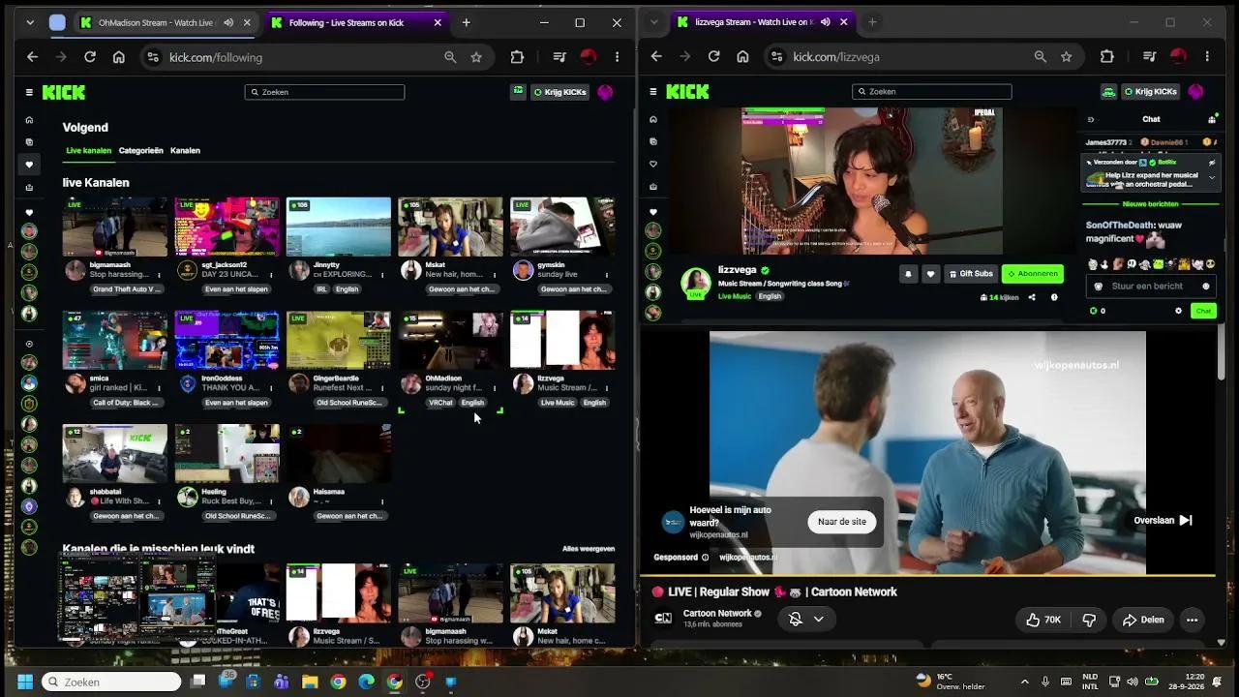Click 'Naar de site' ad button

(842, 522)
